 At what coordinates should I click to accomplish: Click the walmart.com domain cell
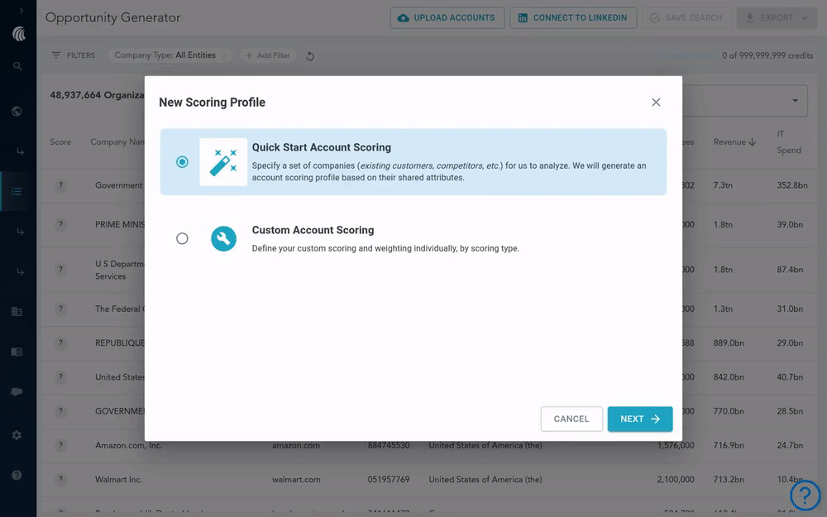coord(296,480)
